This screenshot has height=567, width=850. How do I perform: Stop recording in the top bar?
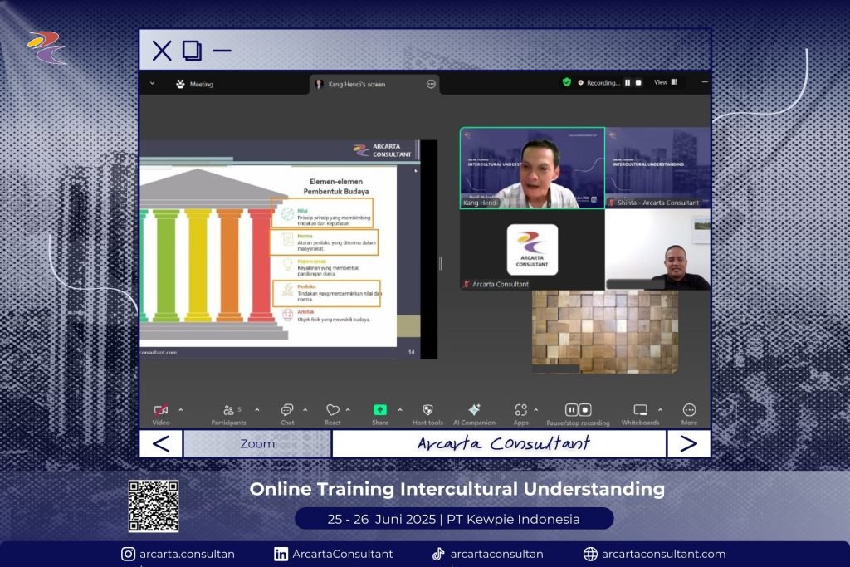[x=638, y=83]
